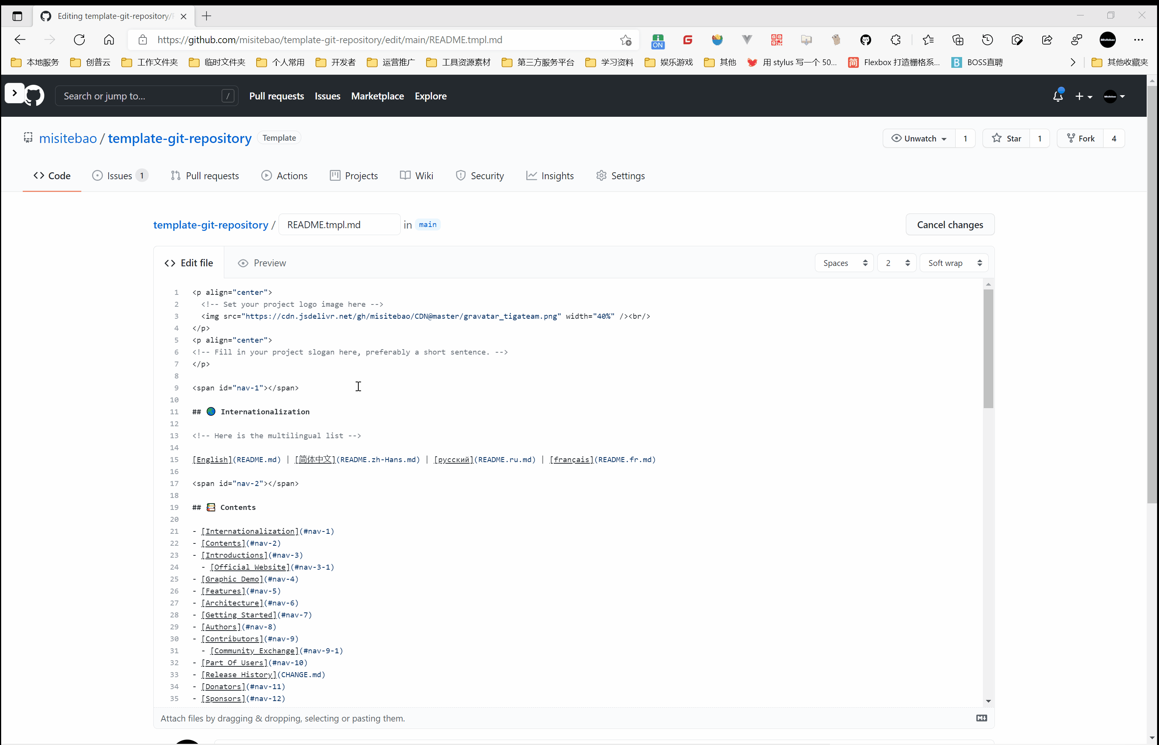Click the template-git-repository link
The width and height of the screenshot is (1159, 745).
(x=210, y=224)
